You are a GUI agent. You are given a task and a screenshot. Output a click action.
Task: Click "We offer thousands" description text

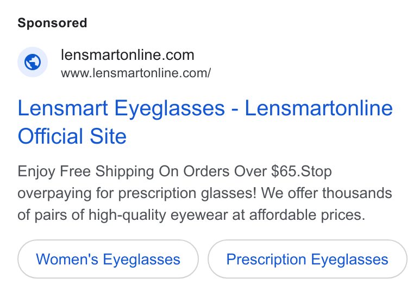(327, 193)
